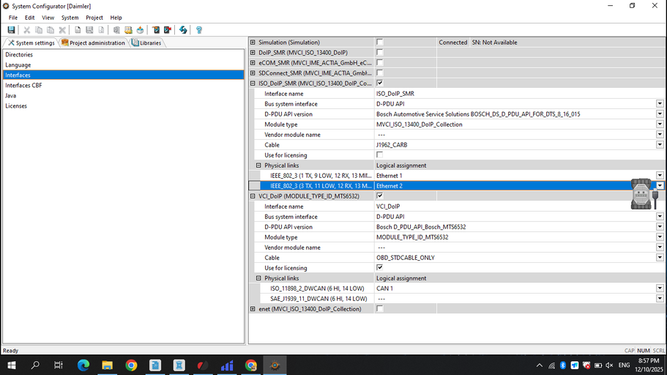Click the Copy toolbar icon
Image resolution: width=667 pixels, height=375 pixels.
(39, 30)
